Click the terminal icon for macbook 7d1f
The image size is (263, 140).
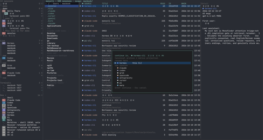[x=4, y=85]
